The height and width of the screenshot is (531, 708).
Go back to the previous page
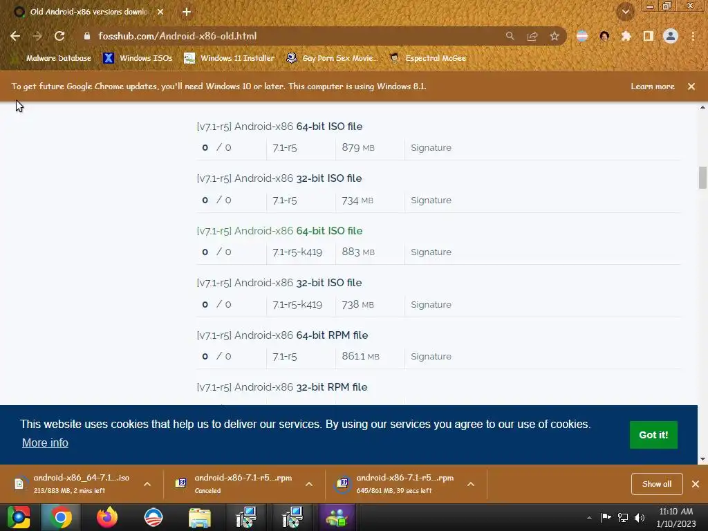click(15, 36)
